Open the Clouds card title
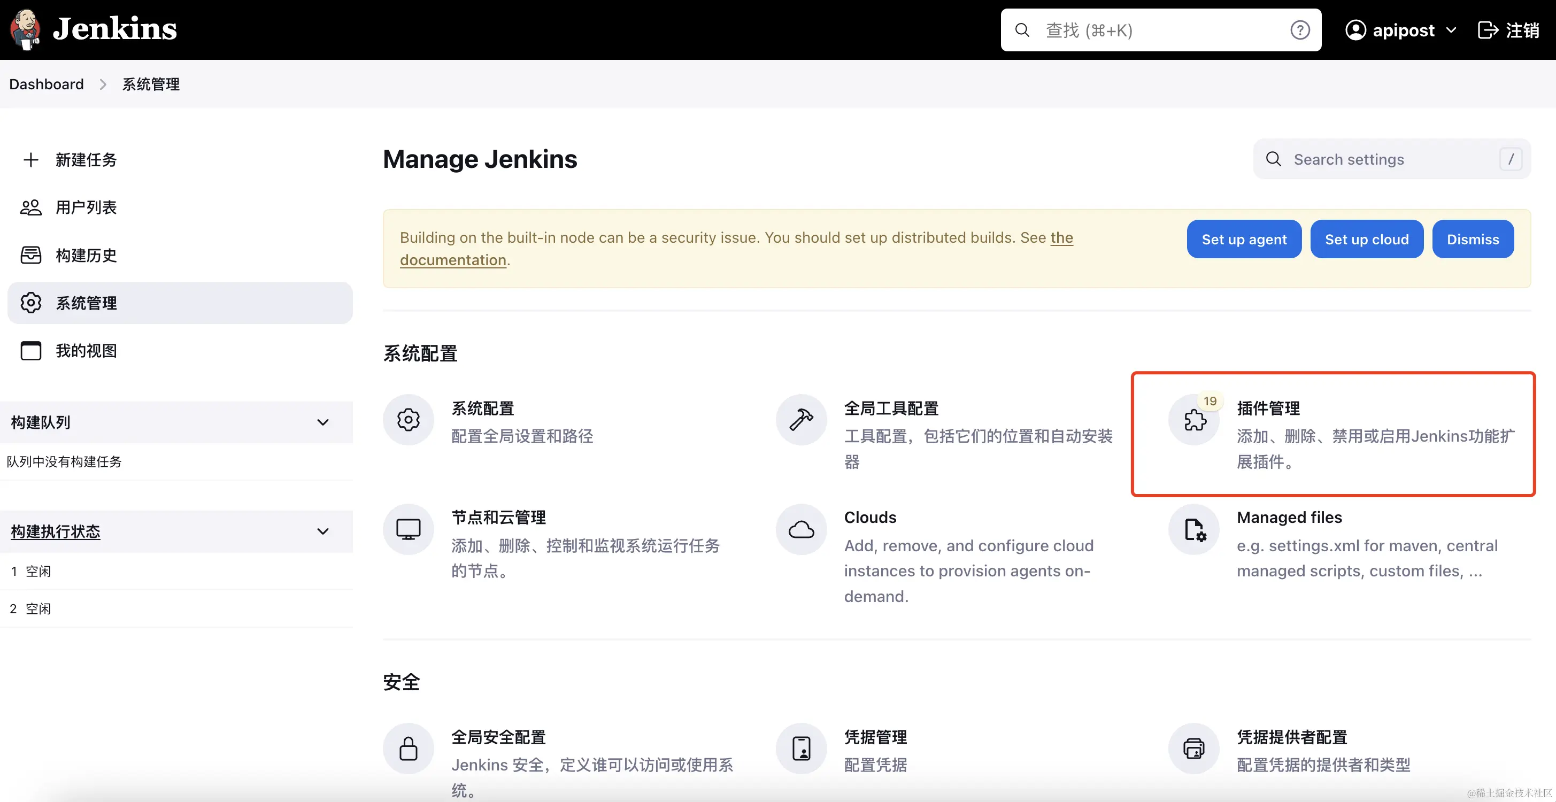 (870, 518)
